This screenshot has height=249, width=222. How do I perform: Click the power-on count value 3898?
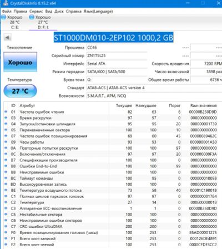(x=206, y=72)
